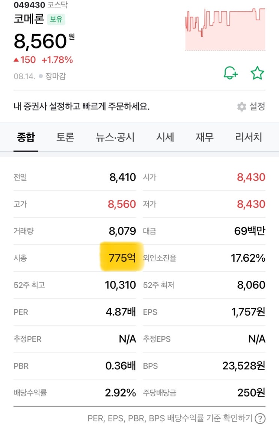This screenshot has height=425, width=279.
Task: Open the 설정 gear icon
Action: coord(242,107)
